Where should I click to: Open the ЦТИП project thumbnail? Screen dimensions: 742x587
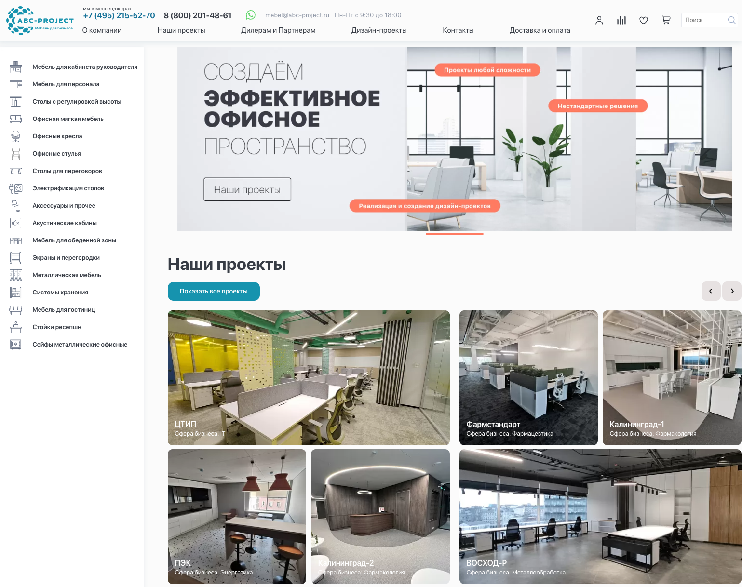[309, 377]
